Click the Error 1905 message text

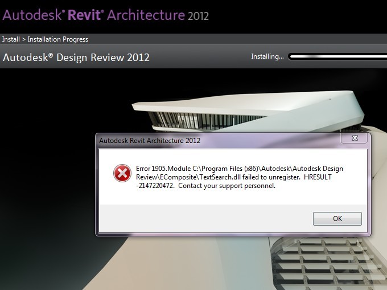[240, 177]
